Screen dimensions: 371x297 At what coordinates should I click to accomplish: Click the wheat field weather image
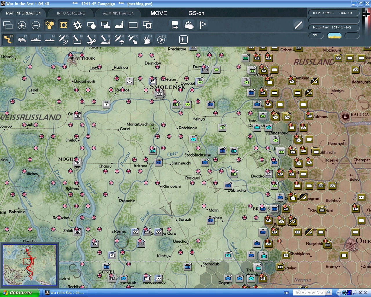pyautogui.click(x=334, y=36)
